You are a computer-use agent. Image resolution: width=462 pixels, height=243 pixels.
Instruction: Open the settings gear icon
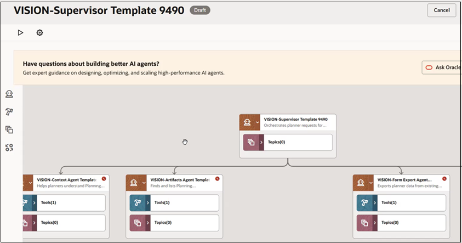(39, 33)
